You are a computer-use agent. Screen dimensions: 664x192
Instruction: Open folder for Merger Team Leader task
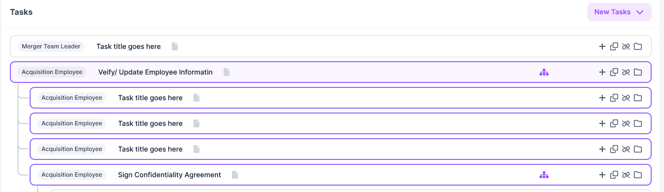tap(638, 46)
